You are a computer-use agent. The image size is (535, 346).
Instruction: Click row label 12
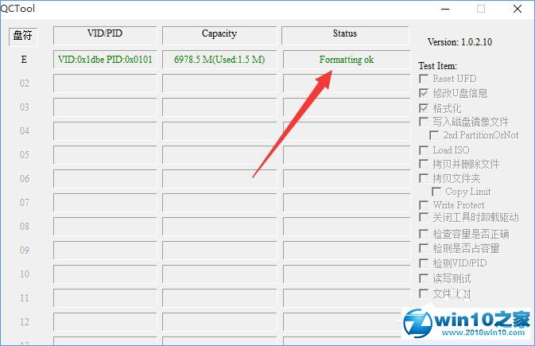[x=25, y=322]
